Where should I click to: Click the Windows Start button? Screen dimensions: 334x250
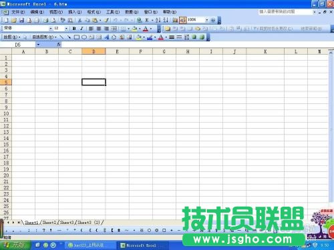(15, 245)
